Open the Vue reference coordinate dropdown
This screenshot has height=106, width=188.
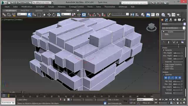pyautogui.click(x=66, y=14)
